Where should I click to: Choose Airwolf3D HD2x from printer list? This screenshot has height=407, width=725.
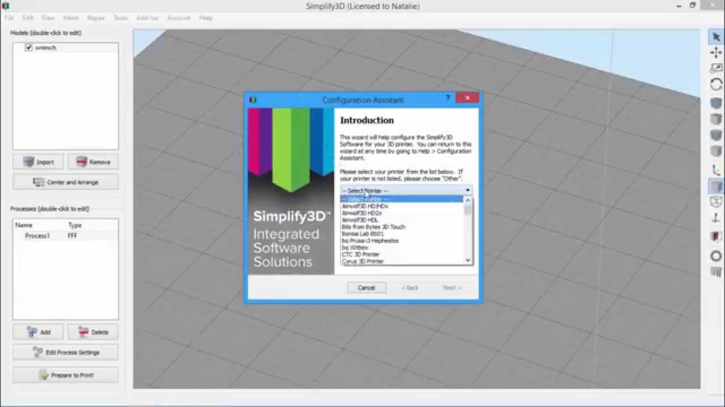pos(402,213)
